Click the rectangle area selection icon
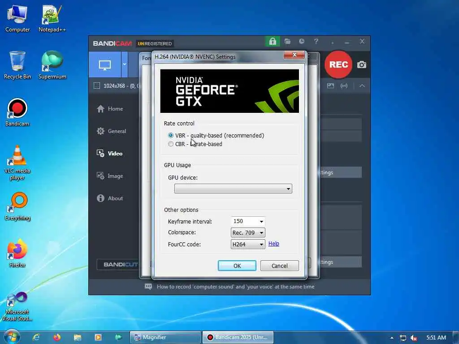Viewport: 459px width, 344px height. point(97,86)
